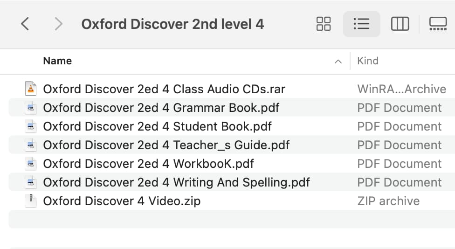Select Oxford Discover 2ed 4 Teacher_s Guide.pdf
The width and height of the screenshot is (455, 249).
point(166,145)
